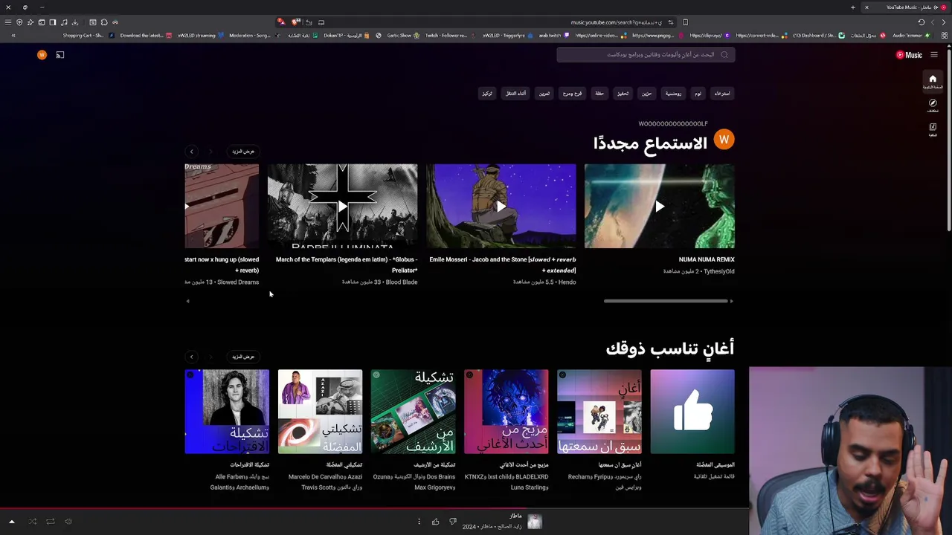Select the تركيز mood chip
Screen dimensions: 952x535
(487, 94)
